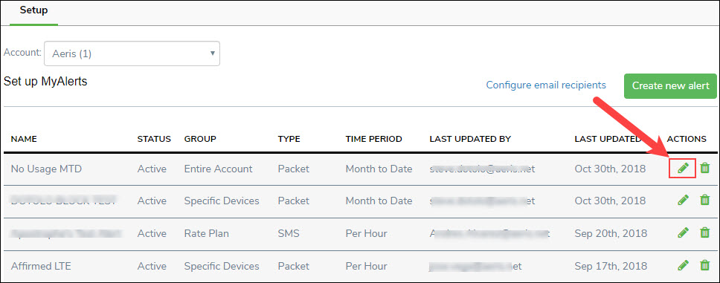Delete the second alert row dated Oct 30th
This screenshot has height=283, width=720.
pyautogui.click(x=705, y=200)
